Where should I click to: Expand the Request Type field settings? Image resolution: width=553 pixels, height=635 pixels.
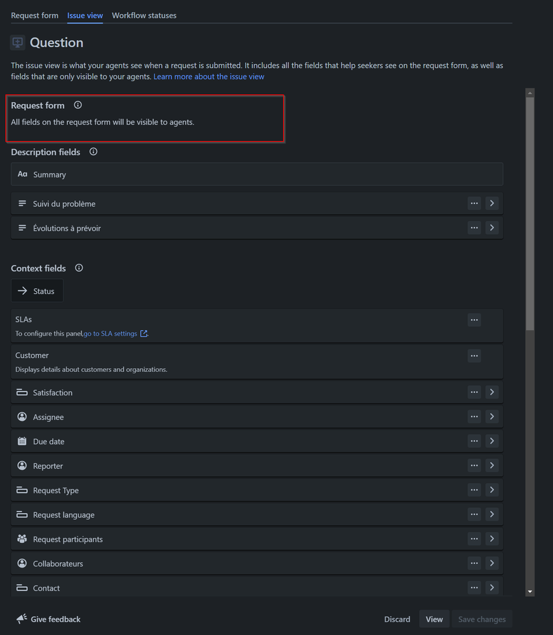pos(492,489)
